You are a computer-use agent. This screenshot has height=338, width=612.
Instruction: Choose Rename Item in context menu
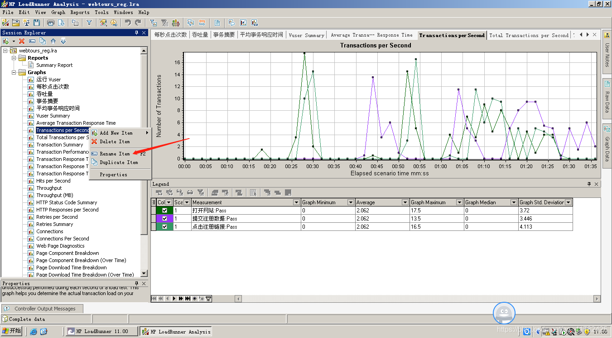tap(120, 154)
